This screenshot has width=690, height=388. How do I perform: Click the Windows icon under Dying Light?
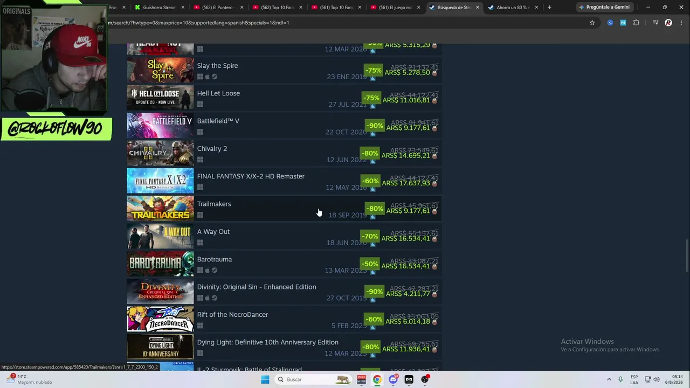(x=200, y=354)
